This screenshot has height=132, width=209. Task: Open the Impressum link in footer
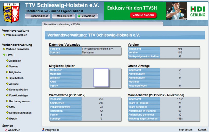pos(186,130)
